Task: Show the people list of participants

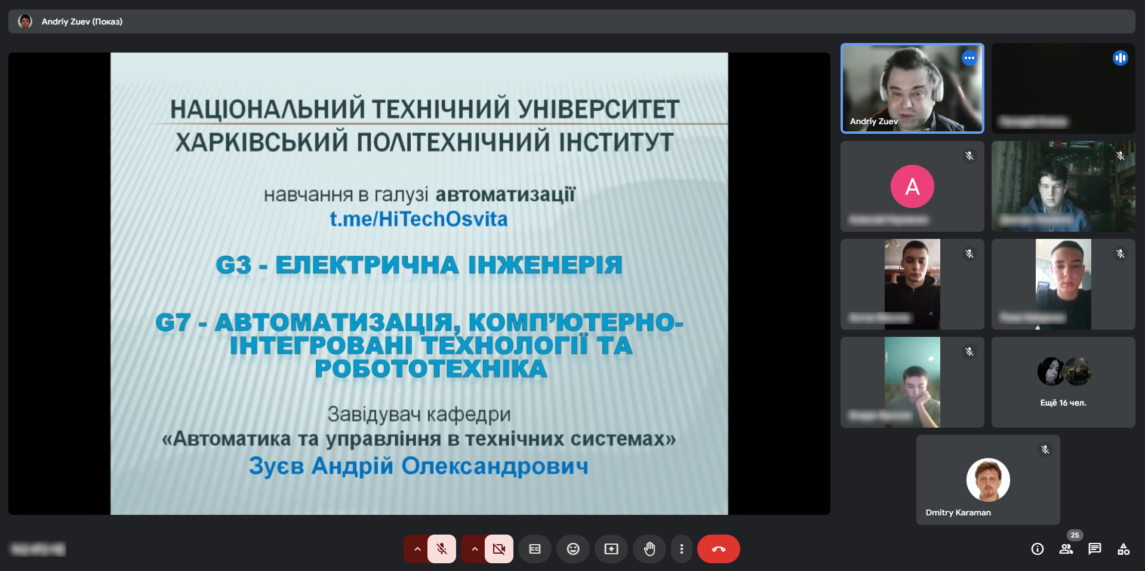Action: (x=1066, y=549)
